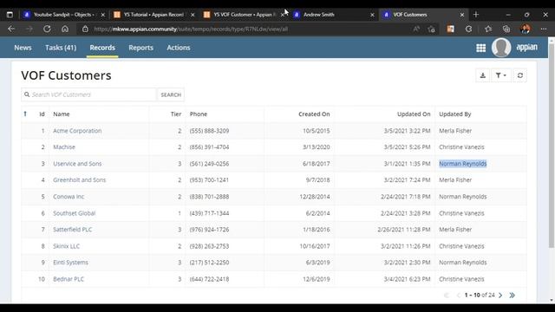Click magnifier icon in search box
Screen dimensions: 555x312
click(27, 94)
